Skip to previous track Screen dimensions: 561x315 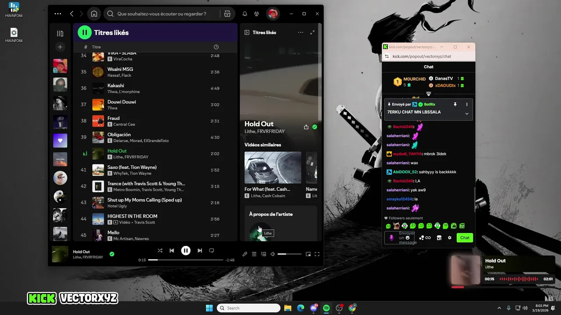pos(172,251)
